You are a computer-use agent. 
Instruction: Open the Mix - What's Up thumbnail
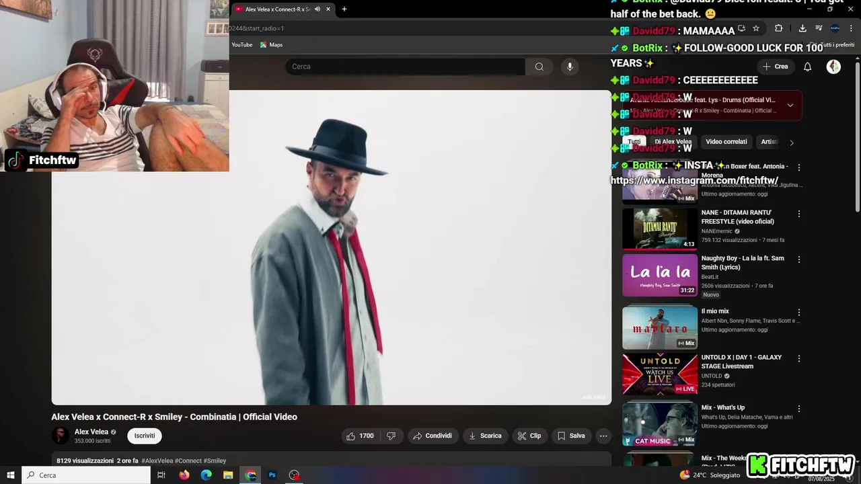660,424
